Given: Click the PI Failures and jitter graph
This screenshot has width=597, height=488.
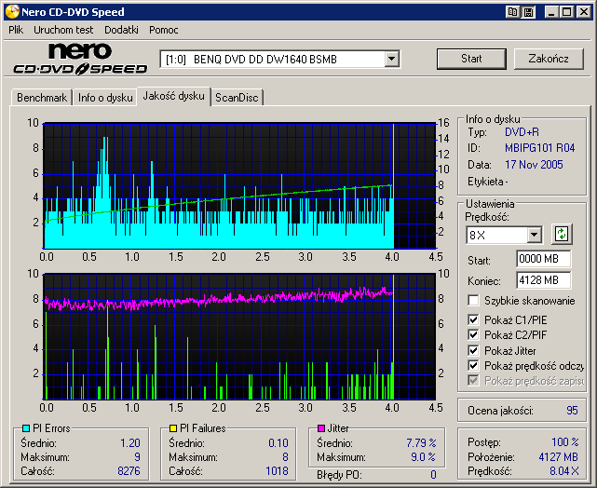Looking at the screenshot, I should (x=239, y=336).
